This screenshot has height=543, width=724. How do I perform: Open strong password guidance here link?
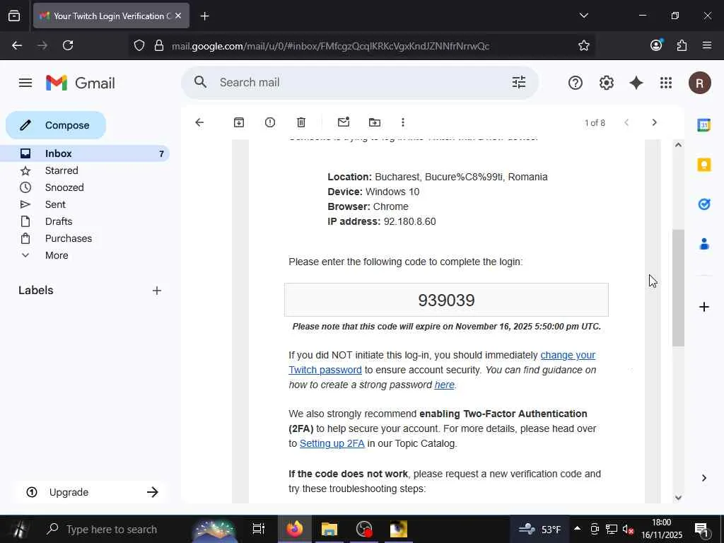click(444, 385)
